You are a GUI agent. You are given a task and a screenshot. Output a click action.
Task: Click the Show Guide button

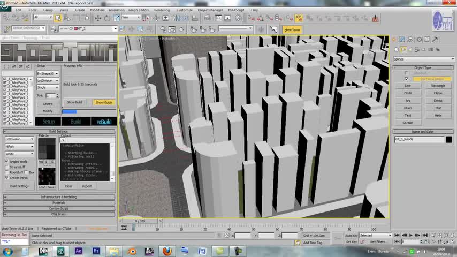coord(103,102)
